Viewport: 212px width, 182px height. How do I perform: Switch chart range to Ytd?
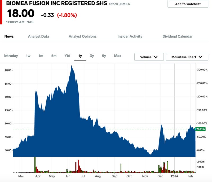[x=68, y=56]
